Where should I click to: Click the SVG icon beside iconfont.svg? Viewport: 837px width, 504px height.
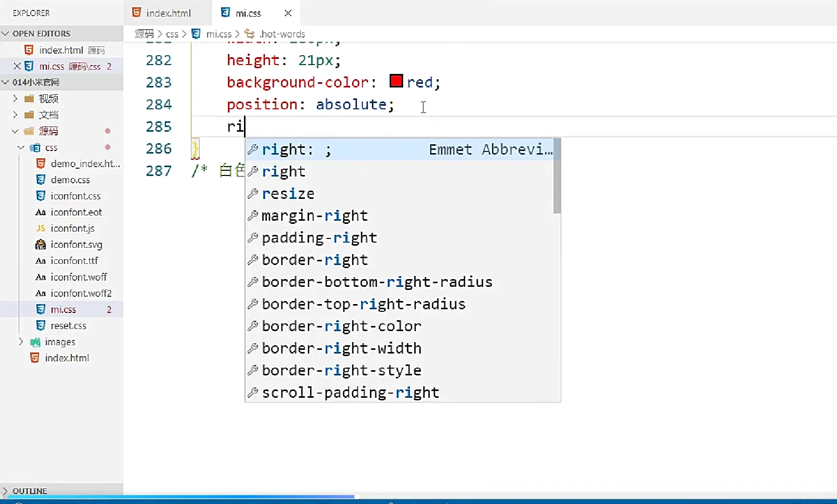point(41,244)
